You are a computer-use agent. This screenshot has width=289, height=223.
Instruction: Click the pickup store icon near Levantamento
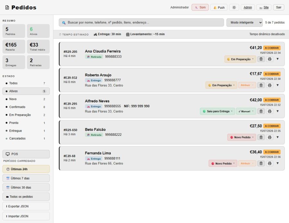(x=128, y=34)
